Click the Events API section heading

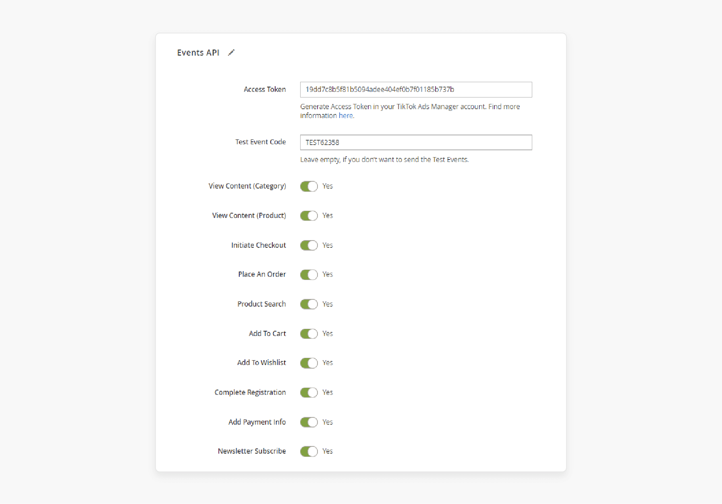coord(198,53)
